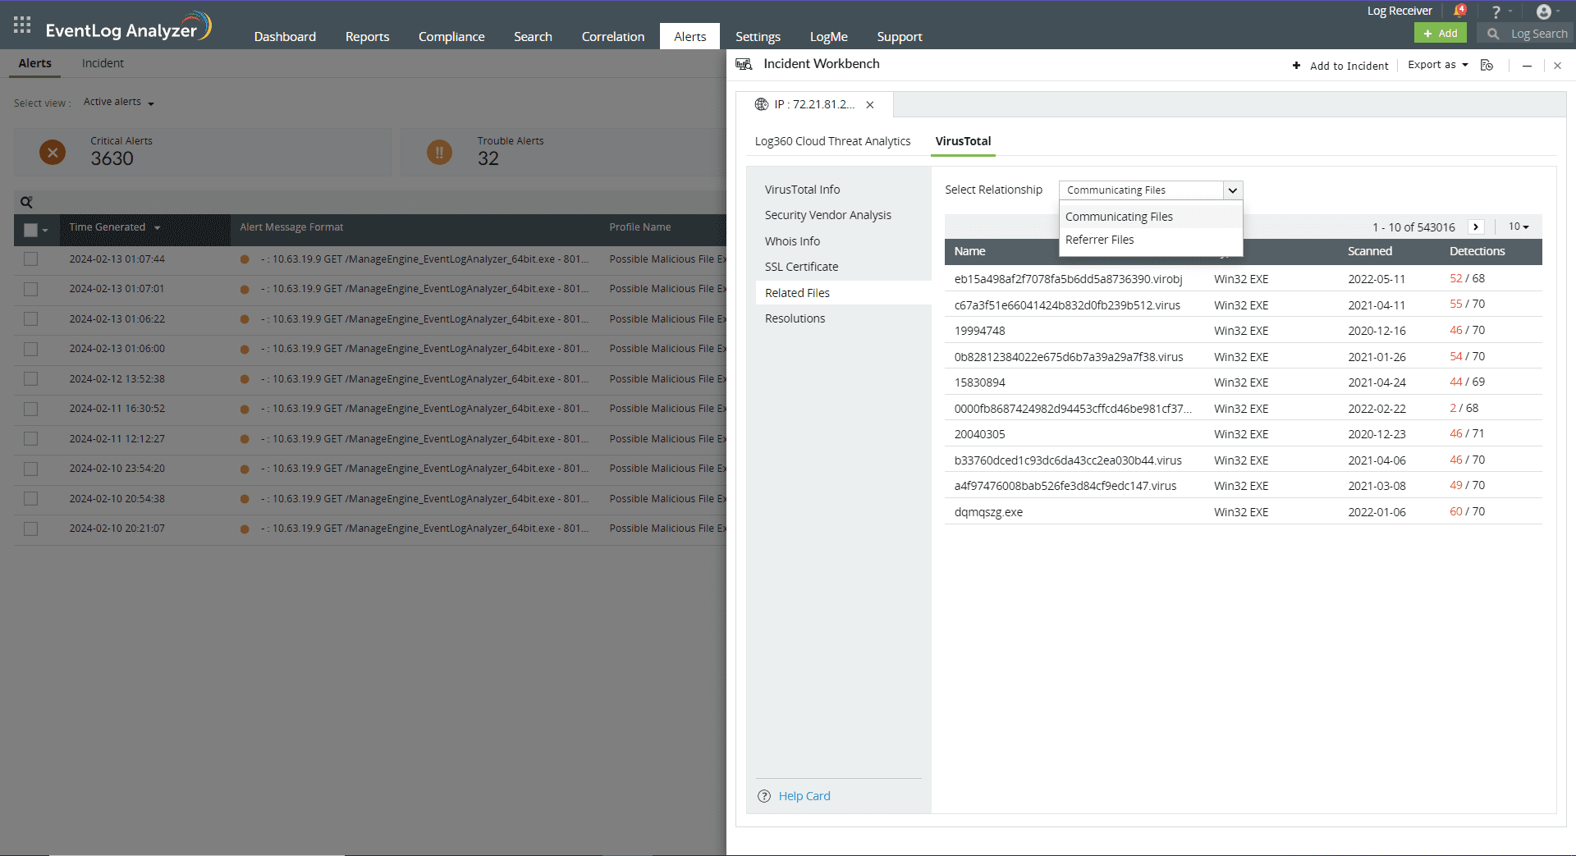Click the user profile icon
1576x856 pixels.
click(x=1543, y=11)
